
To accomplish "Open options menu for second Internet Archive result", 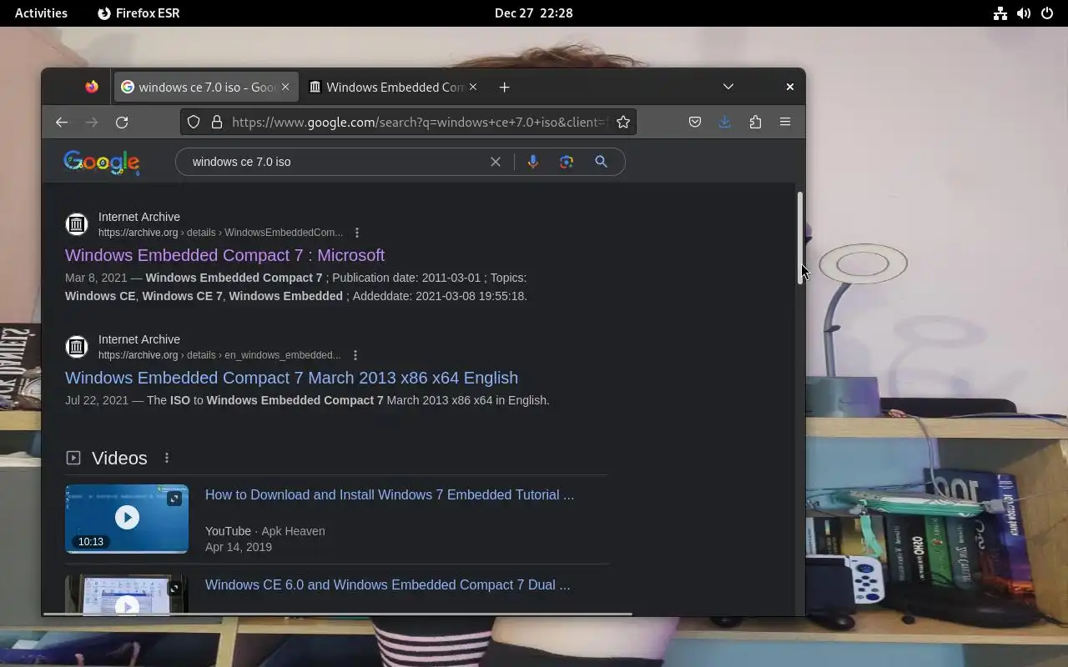I will (x=355, y=355).
